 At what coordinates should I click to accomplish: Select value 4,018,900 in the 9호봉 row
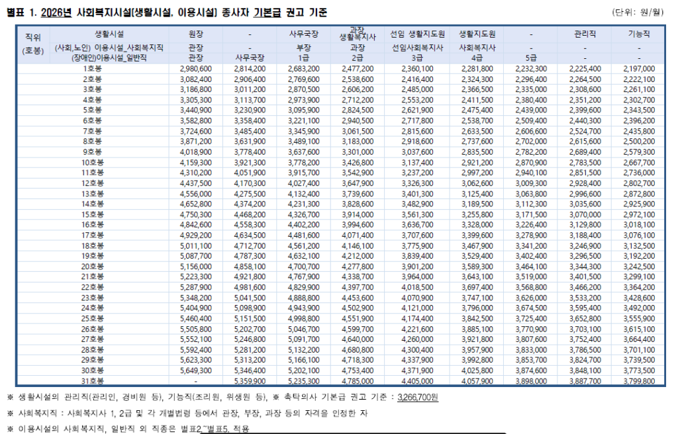coord(196,152)
